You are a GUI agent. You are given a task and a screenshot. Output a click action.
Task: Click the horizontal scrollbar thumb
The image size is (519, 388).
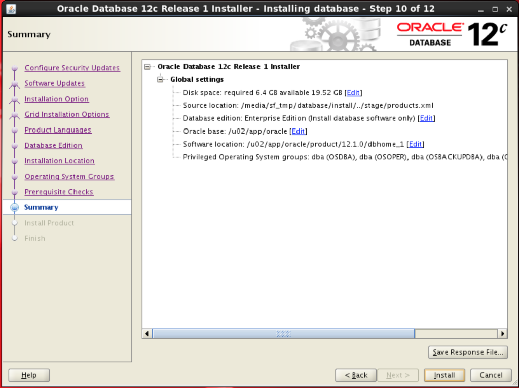[283, 333]
